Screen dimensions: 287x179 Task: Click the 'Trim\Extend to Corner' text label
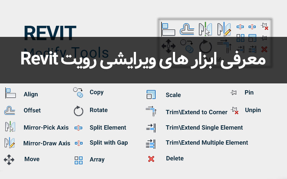(197, 112)
